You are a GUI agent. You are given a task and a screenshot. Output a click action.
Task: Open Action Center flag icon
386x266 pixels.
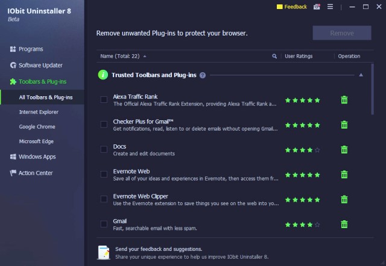[13, 173]
